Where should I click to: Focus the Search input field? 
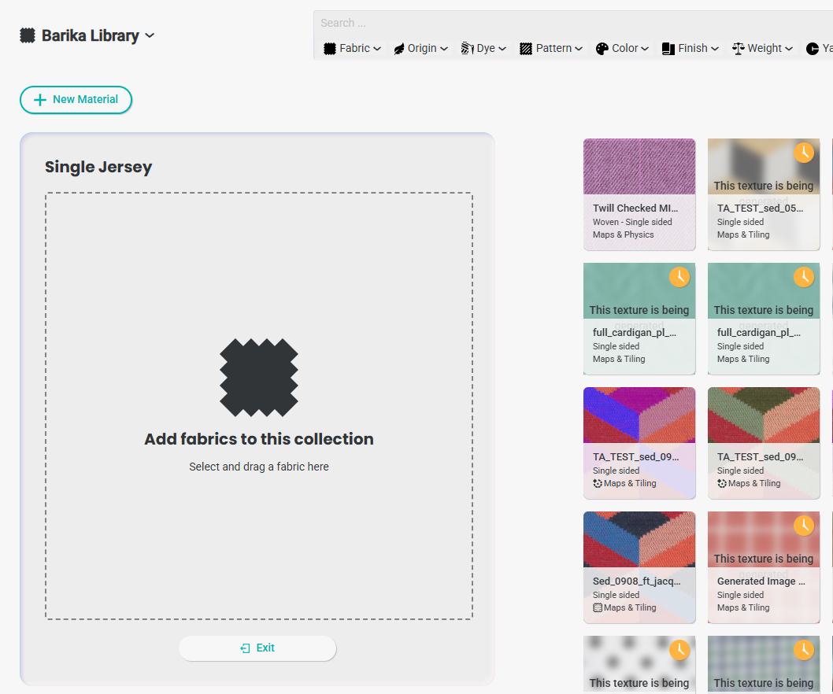click(x=551, y=23)
